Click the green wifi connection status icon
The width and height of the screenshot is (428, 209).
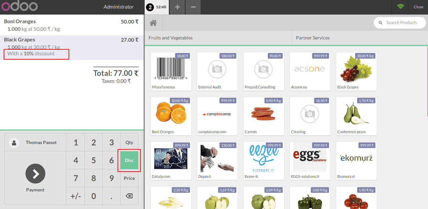(401, 7)
